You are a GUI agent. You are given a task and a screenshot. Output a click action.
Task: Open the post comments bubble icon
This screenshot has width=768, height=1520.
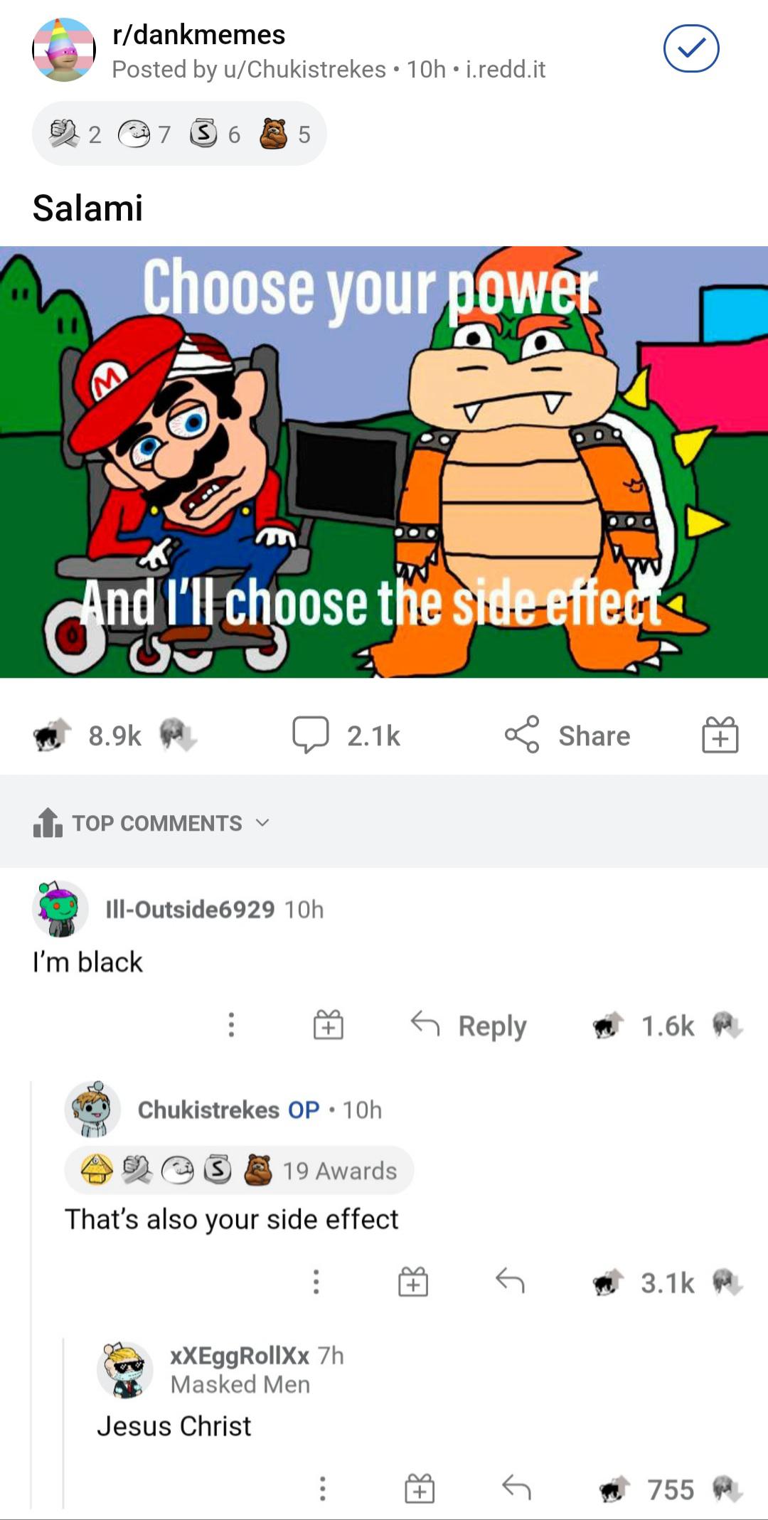[x=311, y=735]
